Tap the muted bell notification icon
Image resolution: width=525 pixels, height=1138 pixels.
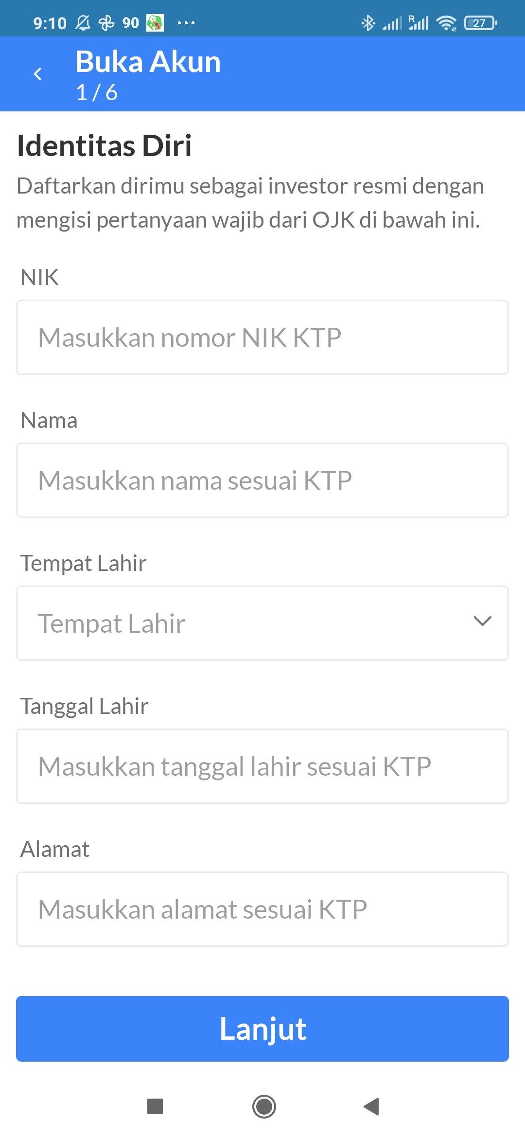[83, 23]
